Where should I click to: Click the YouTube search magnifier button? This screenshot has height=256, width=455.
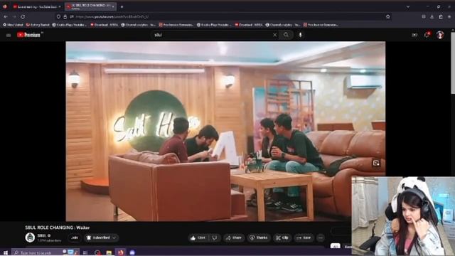point(286,35)
